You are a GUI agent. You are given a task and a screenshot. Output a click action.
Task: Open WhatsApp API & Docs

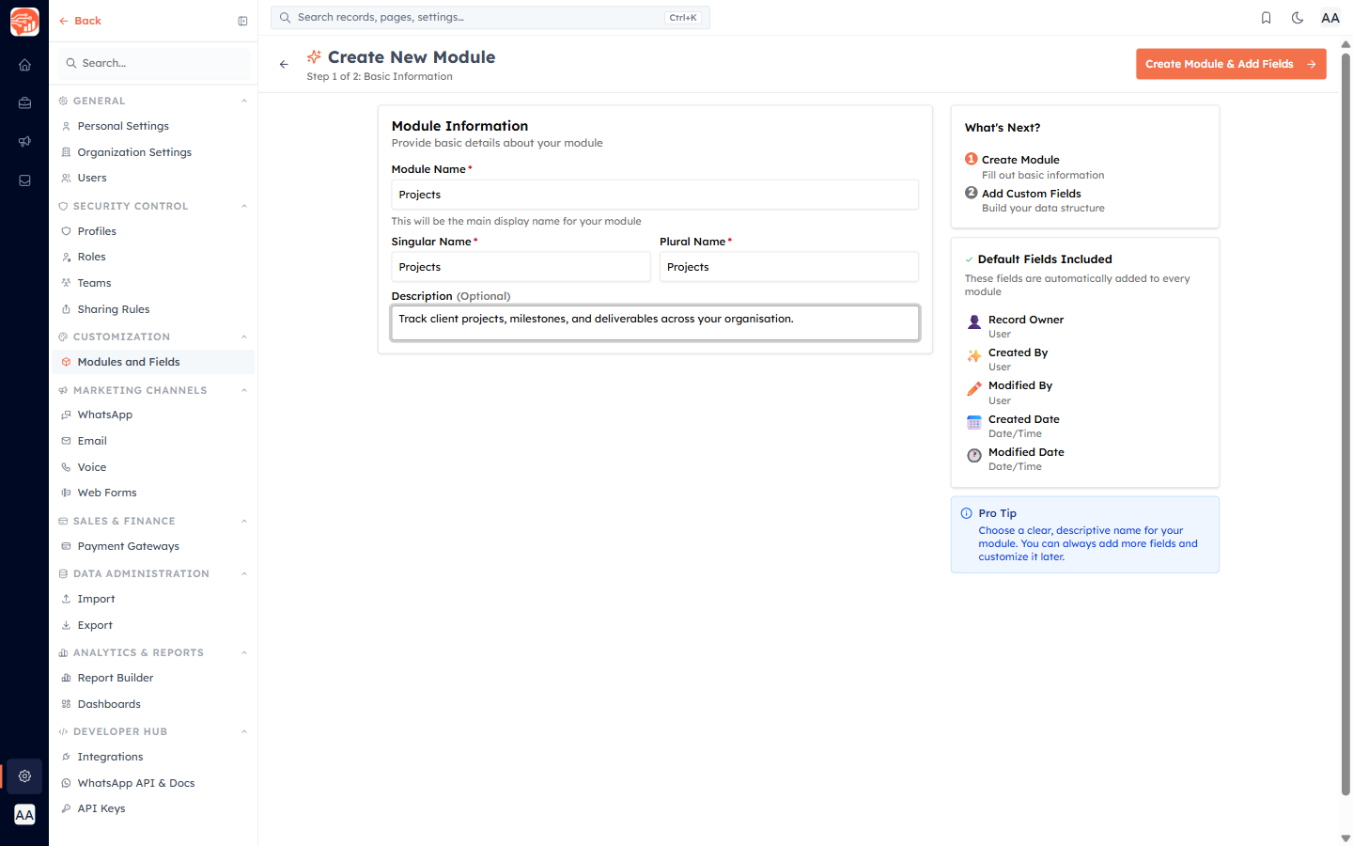152,783
